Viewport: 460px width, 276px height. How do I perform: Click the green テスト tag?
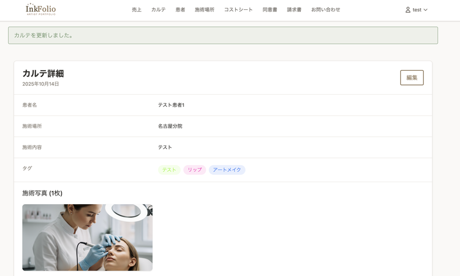click(169, 170)
